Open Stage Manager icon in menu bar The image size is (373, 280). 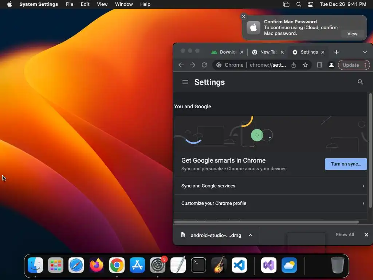[286, 4]
